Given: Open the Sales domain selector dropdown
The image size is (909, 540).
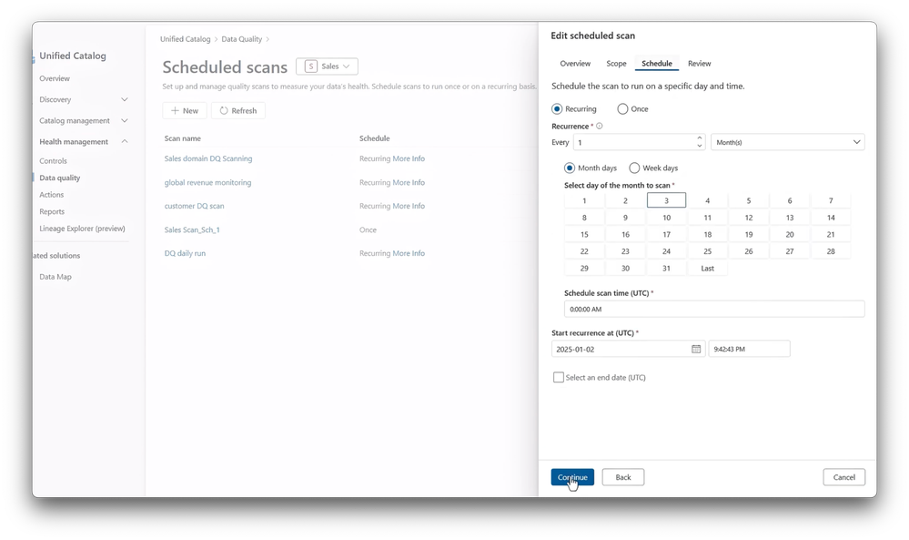Looking at the screenshot, I should click(x=327, y=66).
